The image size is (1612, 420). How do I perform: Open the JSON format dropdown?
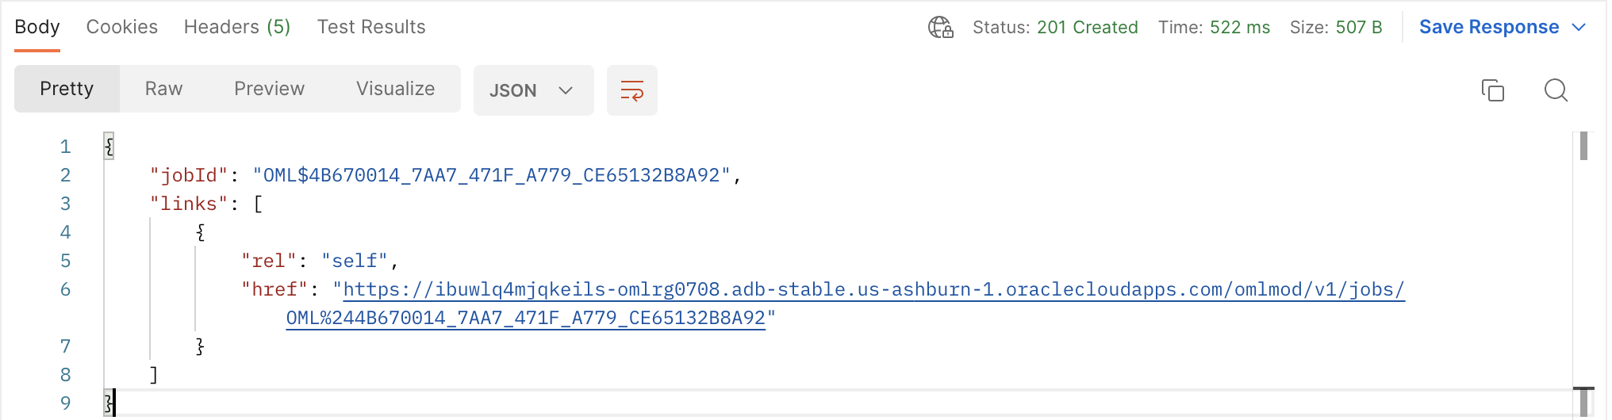[x=532, y=90]
